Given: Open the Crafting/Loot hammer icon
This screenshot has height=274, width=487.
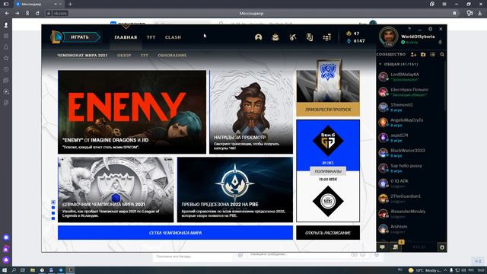Looking at the screenshot, I should pos(292,37).
